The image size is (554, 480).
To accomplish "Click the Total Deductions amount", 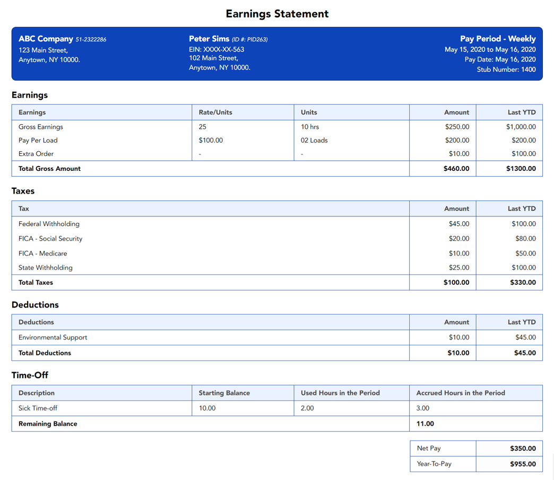I will pos(457,353).
